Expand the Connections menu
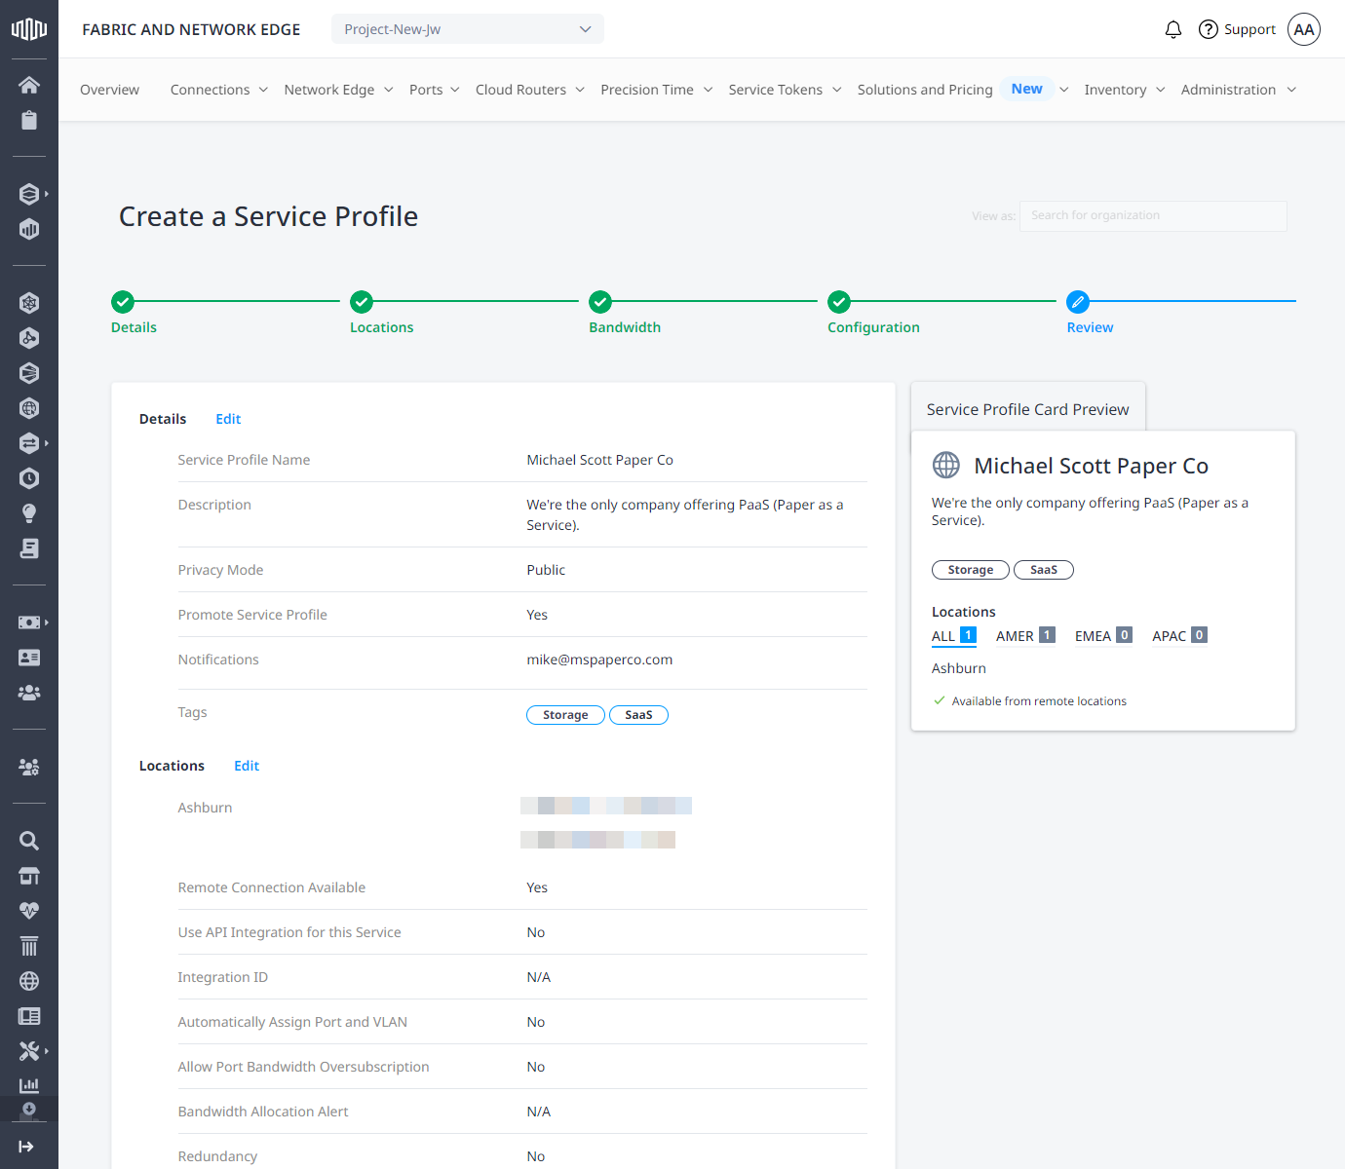Screen dimensions: 1345x1169 pyautogui.click(x=219, y=90)
